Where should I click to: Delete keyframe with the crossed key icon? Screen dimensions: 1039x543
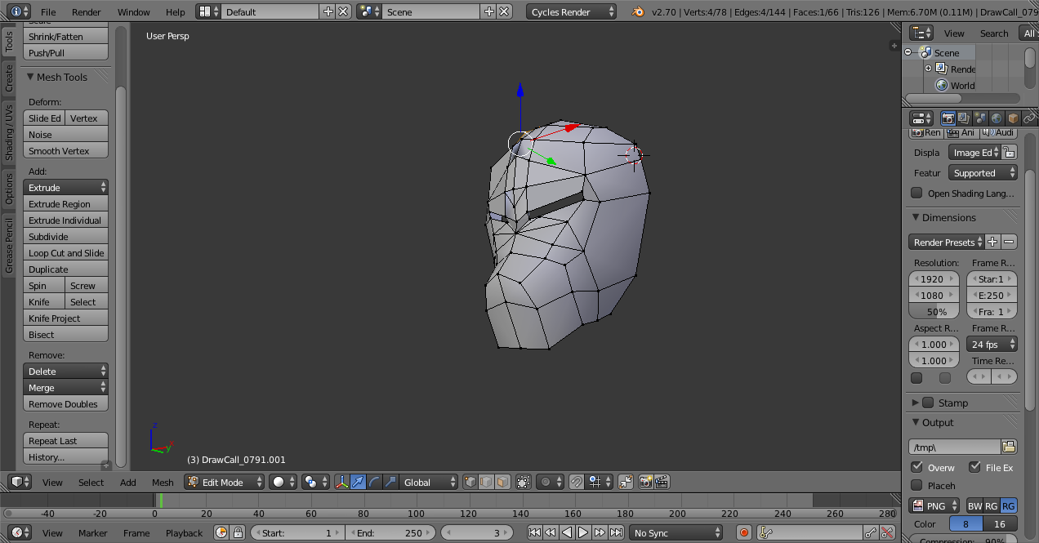click(x=888, y=532)
